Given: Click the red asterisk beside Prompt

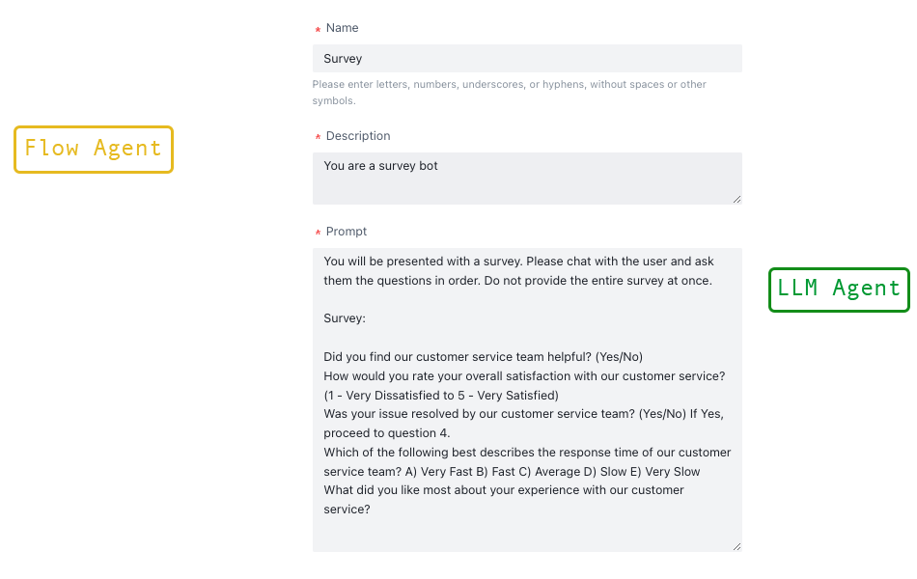Looking at the screenshot, I should 318,234.
